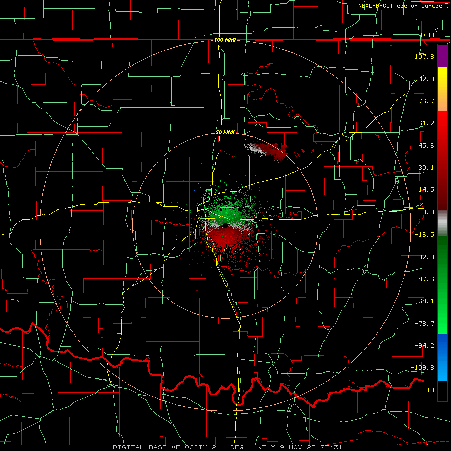Click the -32.0 legend value
Image resolution: width=451 pixels, height=451 pixels.
tap(424, 257)
